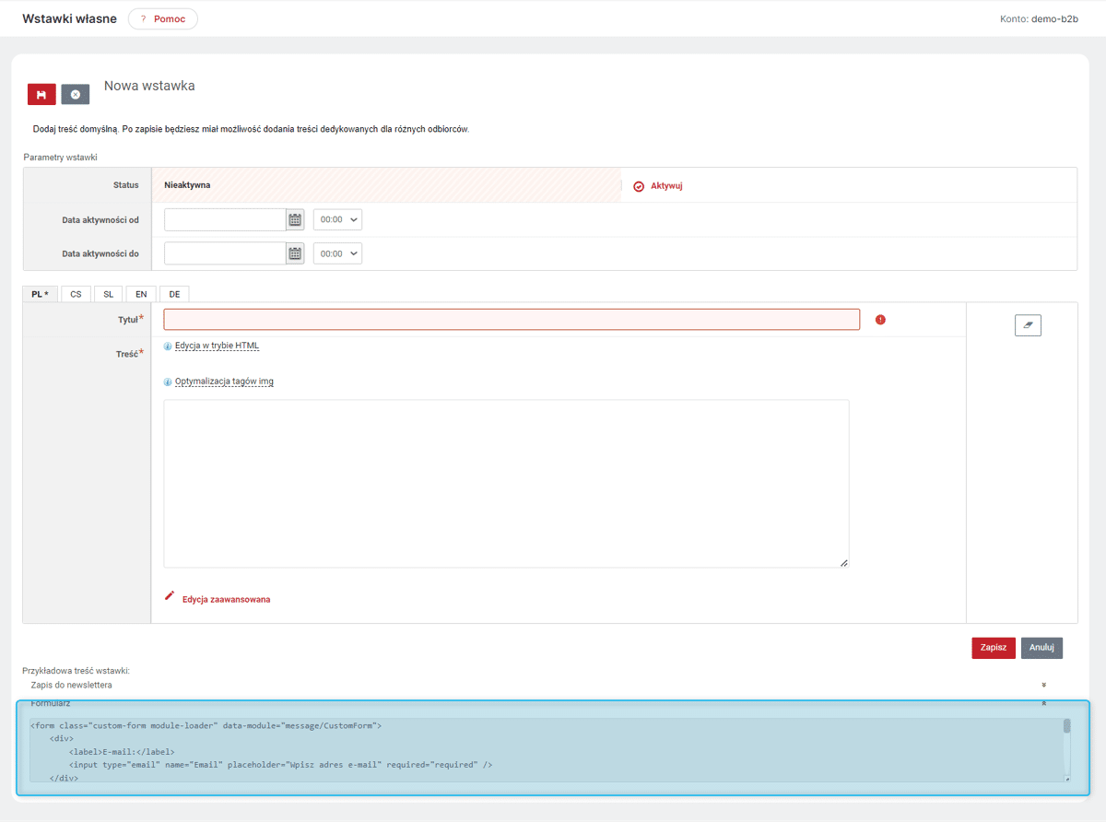
Task: Switch to the EN language tab
Action: 141,294
